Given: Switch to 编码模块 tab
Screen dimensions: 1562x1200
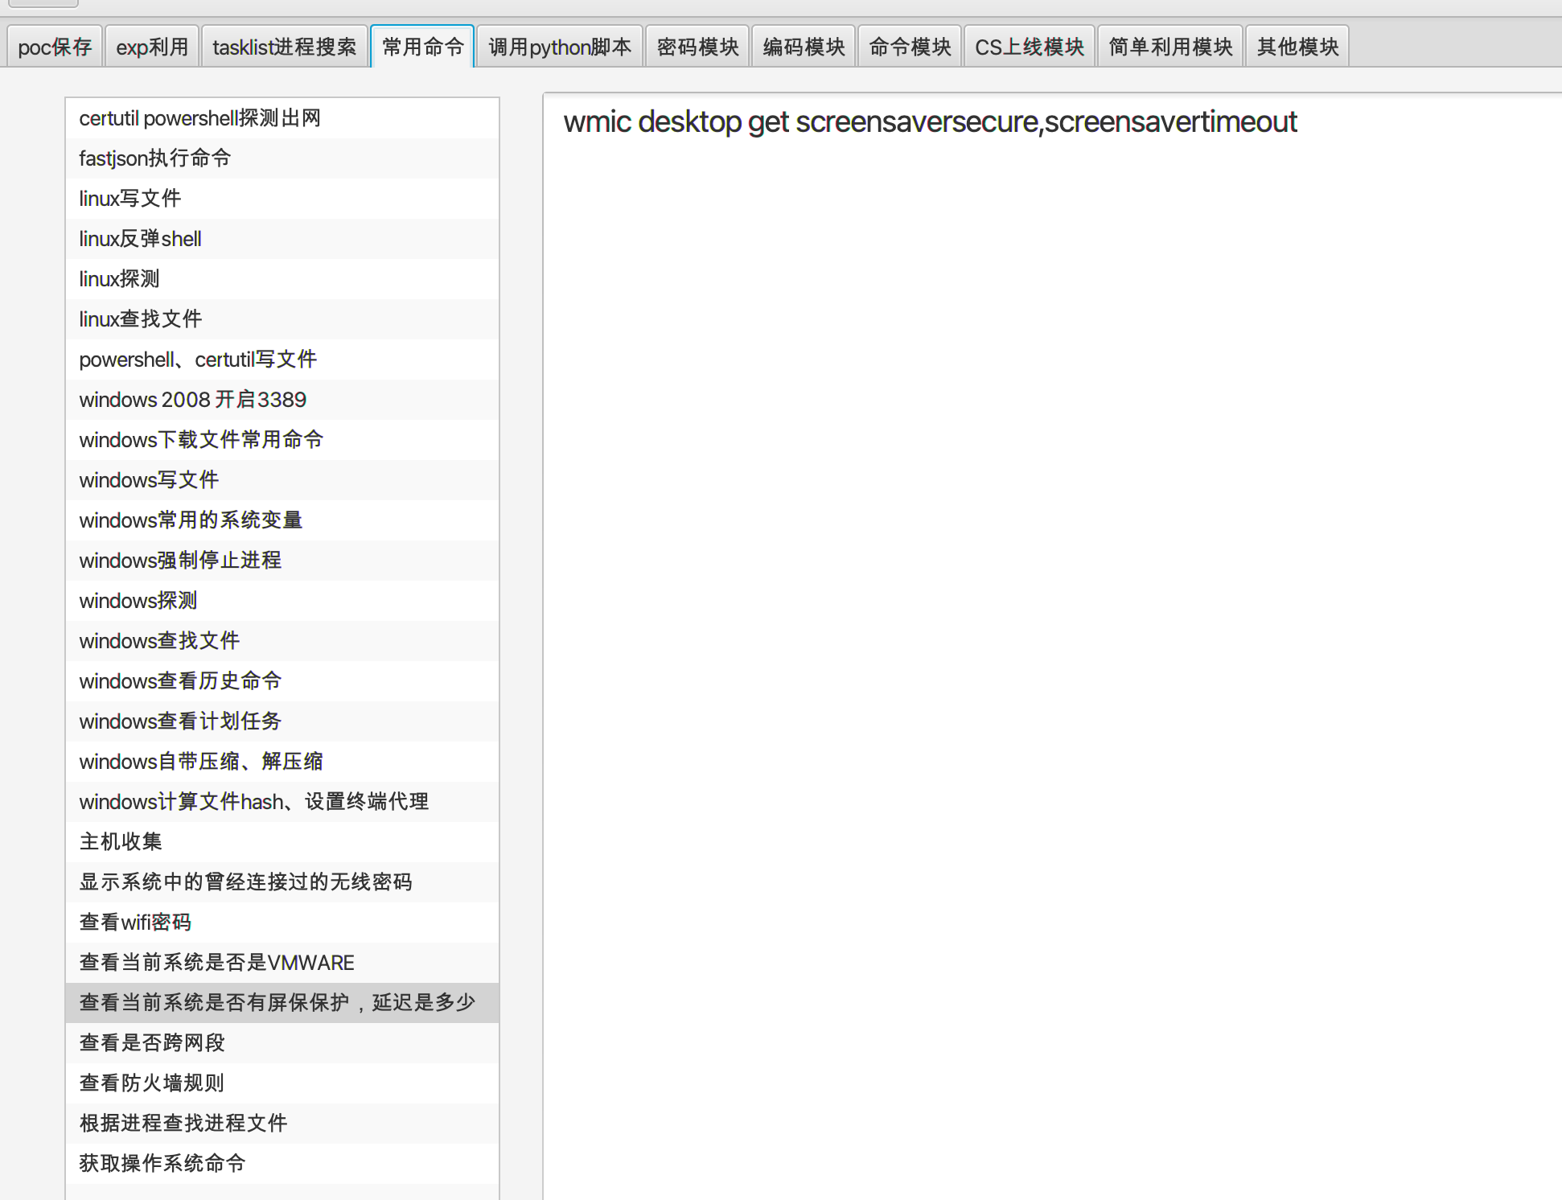Looking at the screenshot, I should point(804,47).
